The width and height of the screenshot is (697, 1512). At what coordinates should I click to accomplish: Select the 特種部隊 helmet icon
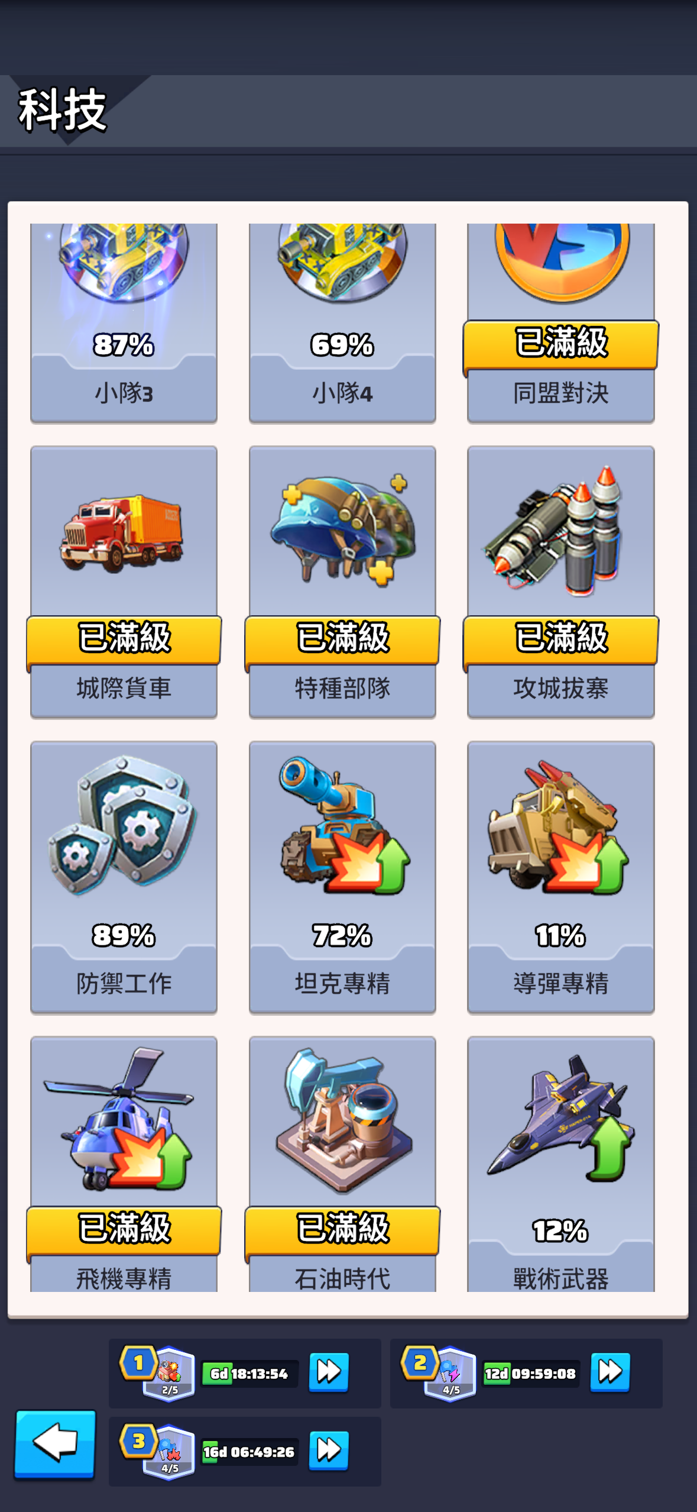(343, 531)
